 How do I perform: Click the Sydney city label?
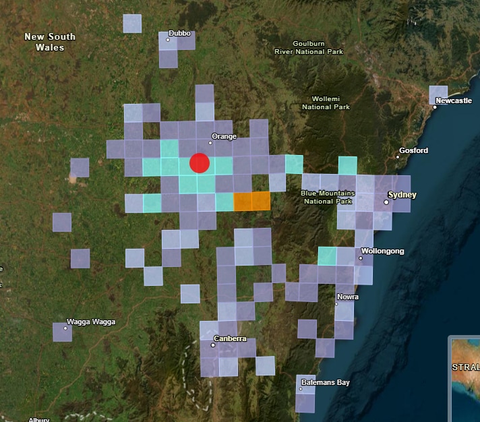pyautogui.click(x=402, y=195)
